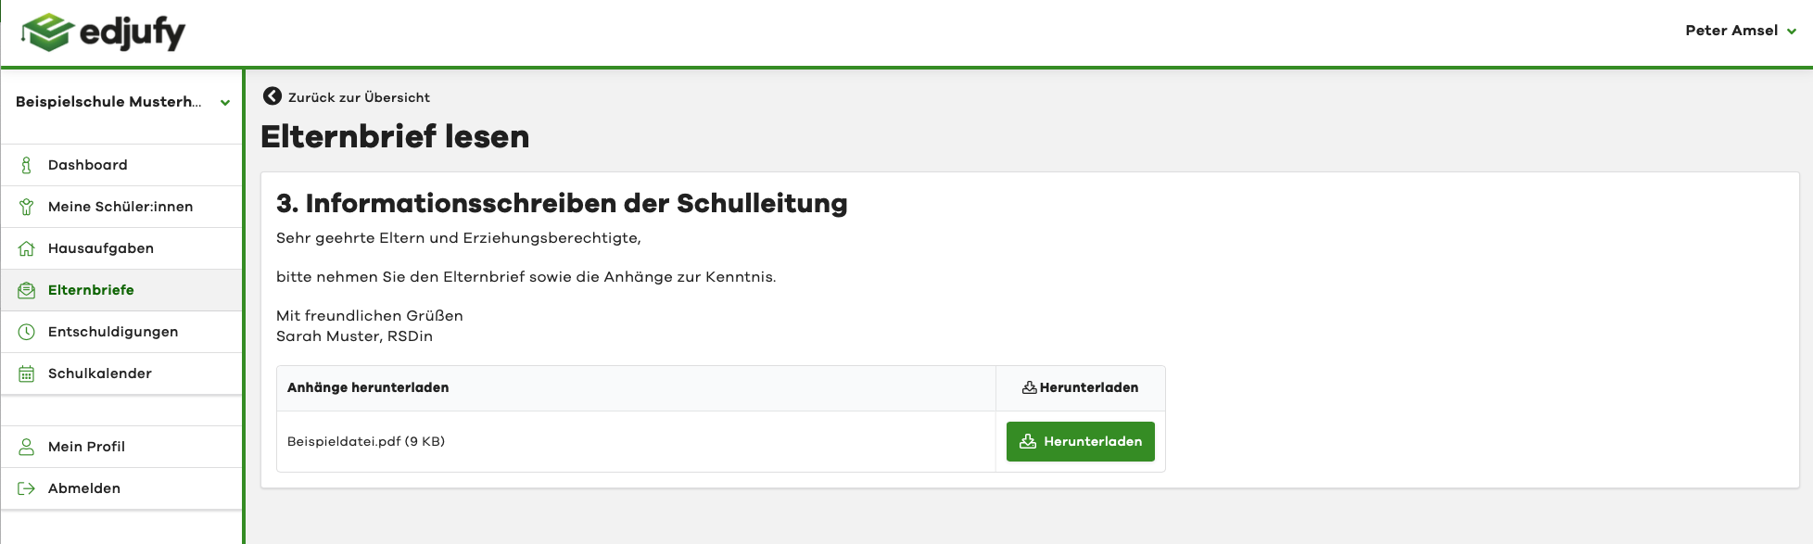Click the Dashboard sidebar icon
This screenshot has width=1813, height=544.
coord(27,165)
